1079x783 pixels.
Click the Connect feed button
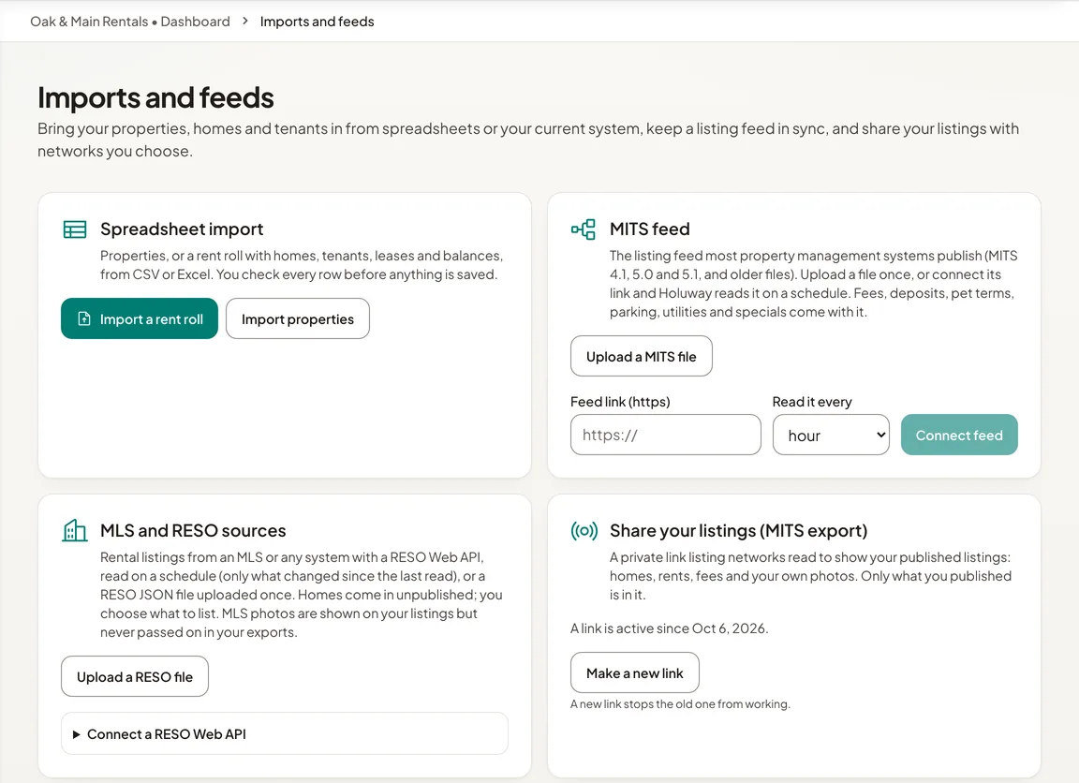tap(959, 435)
